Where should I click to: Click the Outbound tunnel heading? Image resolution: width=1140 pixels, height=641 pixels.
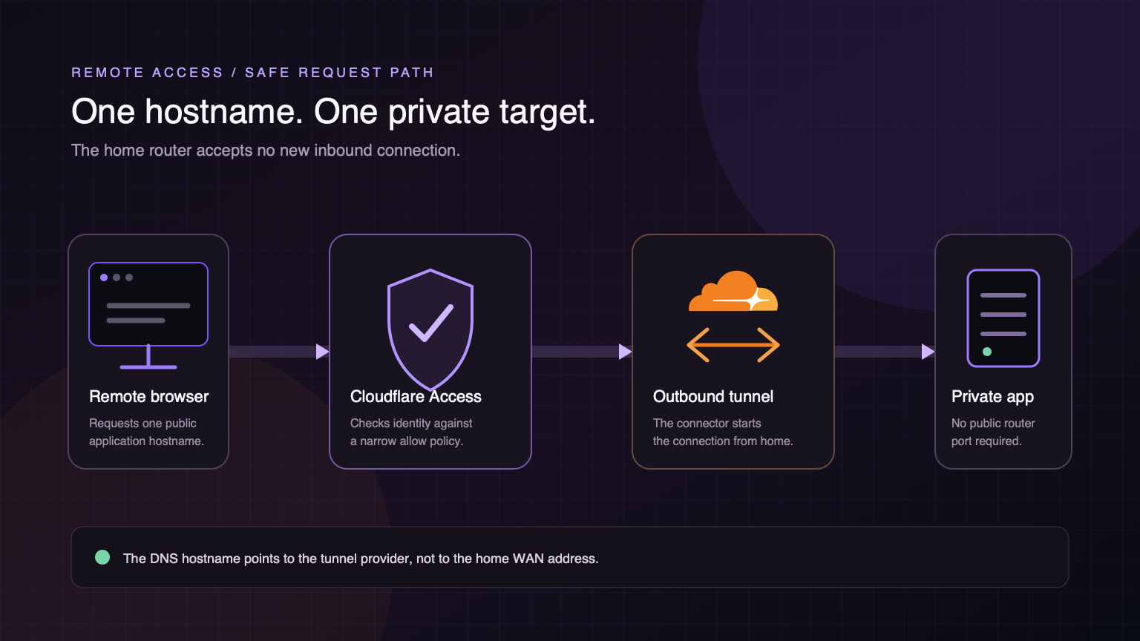(713, 396)
